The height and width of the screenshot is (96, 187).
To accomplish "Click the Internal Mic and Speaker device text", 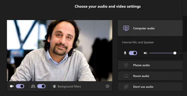I will (x=138, y=42).
